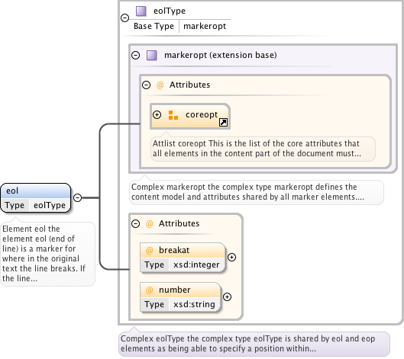Click the @ icon on number attribute
Screen dimensions: 404x359
[x=150, y=290]
